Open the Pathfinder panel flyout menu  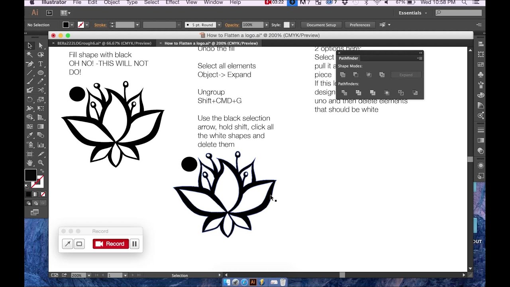point(420,58)
